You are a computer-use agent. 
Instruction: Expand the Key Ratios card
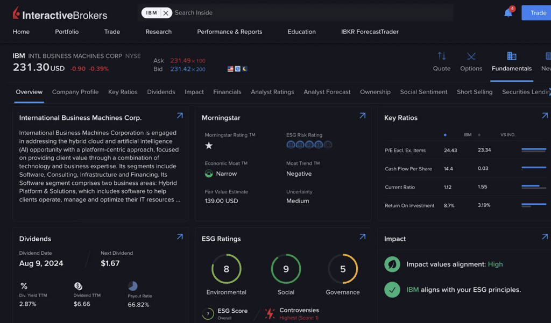tap(545, 116)
